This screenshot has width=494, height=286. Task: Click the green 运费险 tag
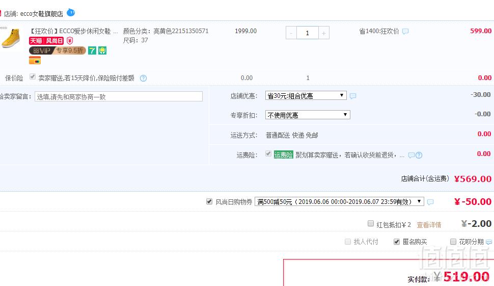pos(284,155)
